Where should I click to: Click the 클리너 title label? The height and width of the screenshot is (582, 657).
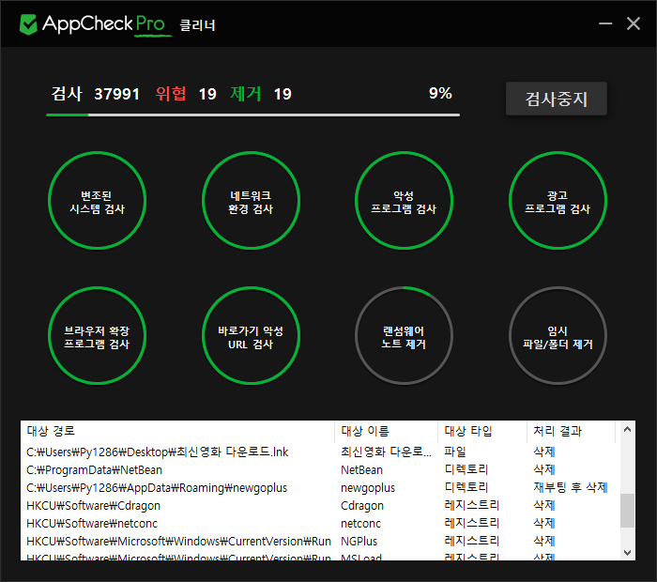coord(197,25)
